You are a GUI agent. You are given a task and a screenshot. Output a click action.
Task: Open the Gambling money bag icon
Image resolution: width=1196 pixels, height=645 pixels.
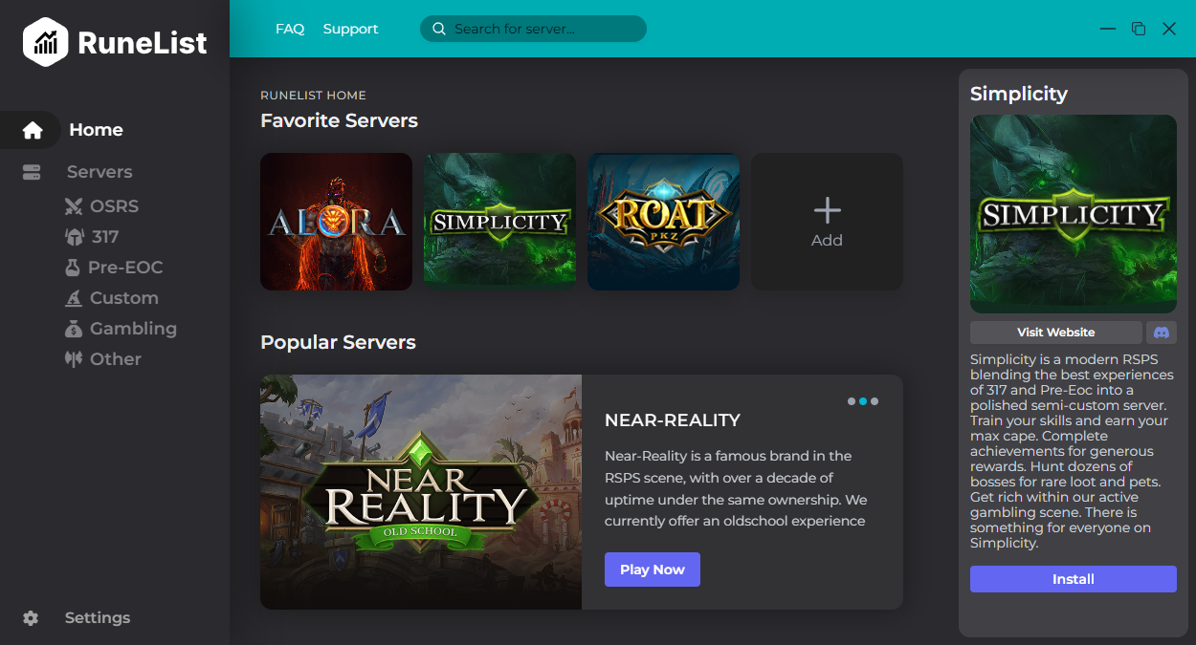click(x=74, y=329)
